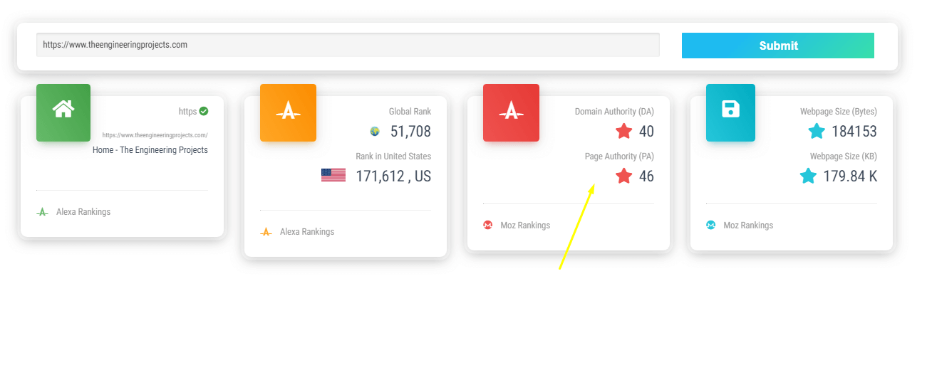The height and width of the screenshot is (382, 932).
Task: Click the '171,612 , US' value
Action: pos(393,176)
